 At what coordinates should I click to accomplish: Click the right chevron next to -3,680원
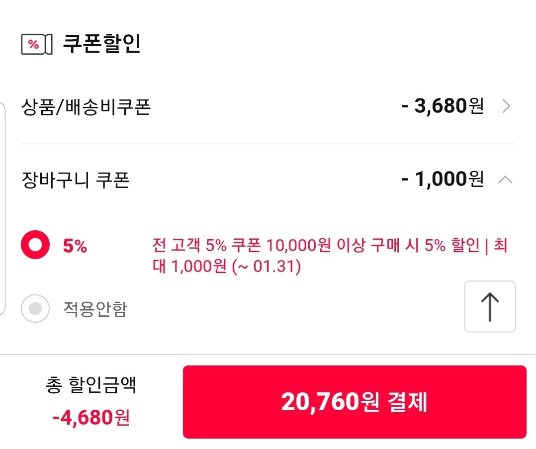(506, 105)
